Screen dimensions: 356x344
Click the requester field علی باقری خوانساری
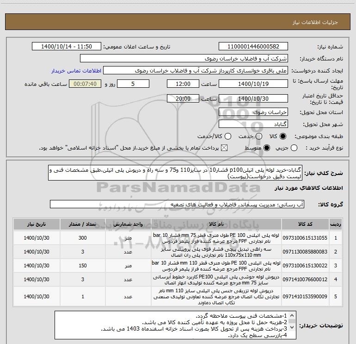(196, 71)
